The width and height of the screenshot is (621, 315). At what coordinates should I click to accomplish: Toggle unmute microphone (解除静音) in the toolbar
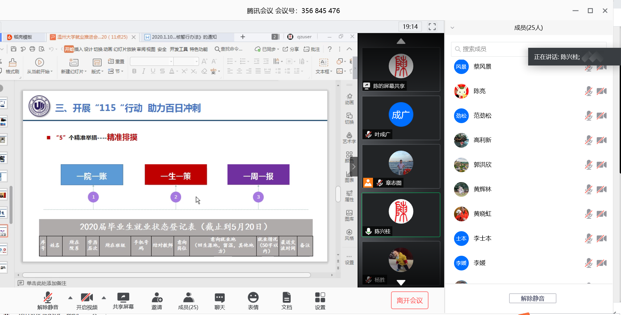click(x=48, y=297)
